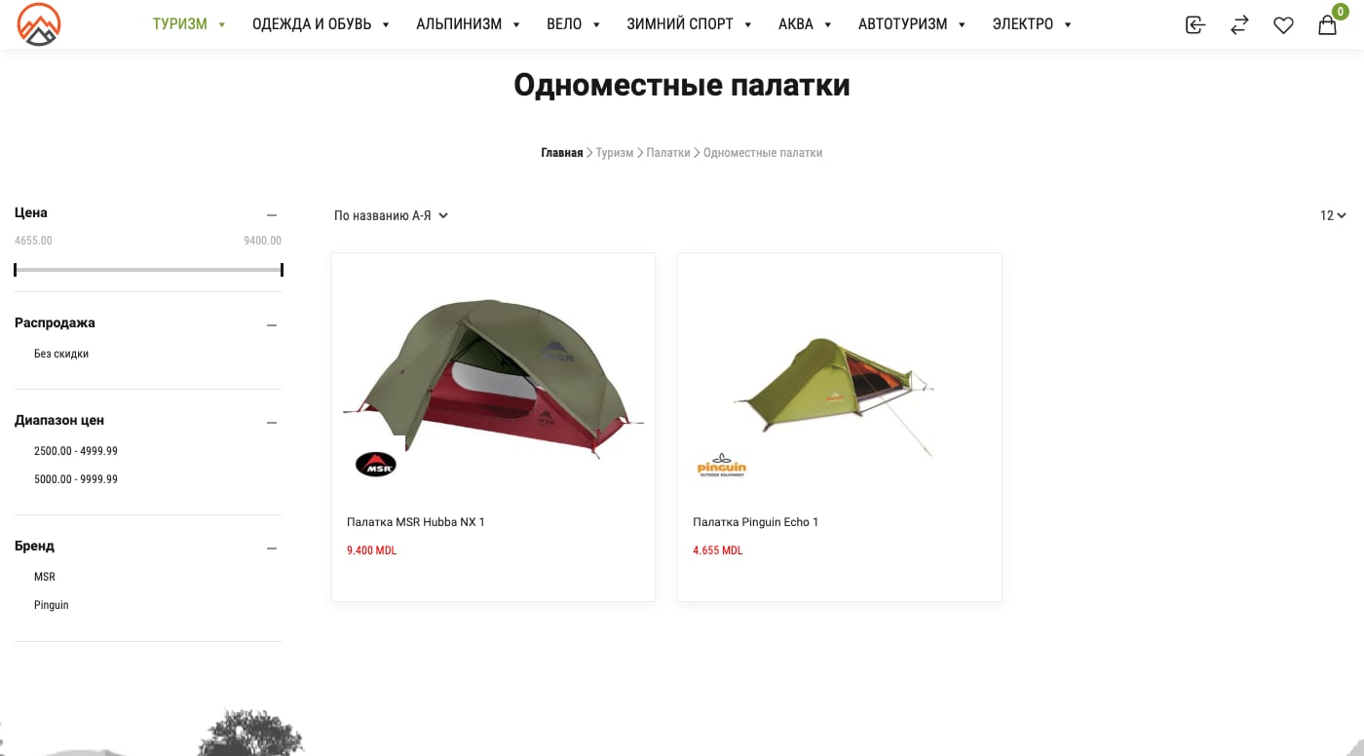1364x756 pixels.
Task: Collapse the Цена filter section
Action: point(272,215)
